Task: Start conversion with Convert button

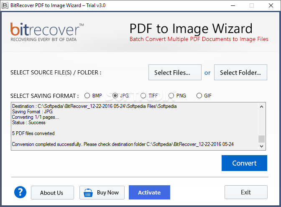Action: click(244, 163)
